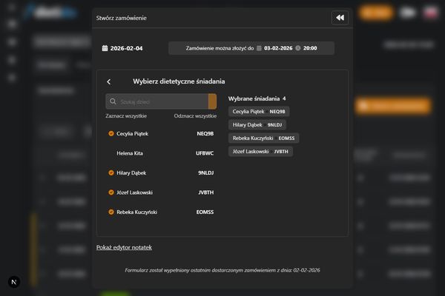
Task: Click the double-arrow rewind button in header
Action: [x=339, y=18]
